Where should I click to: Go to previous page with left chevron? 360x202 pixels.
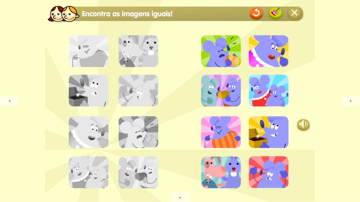tap(9, 101)
